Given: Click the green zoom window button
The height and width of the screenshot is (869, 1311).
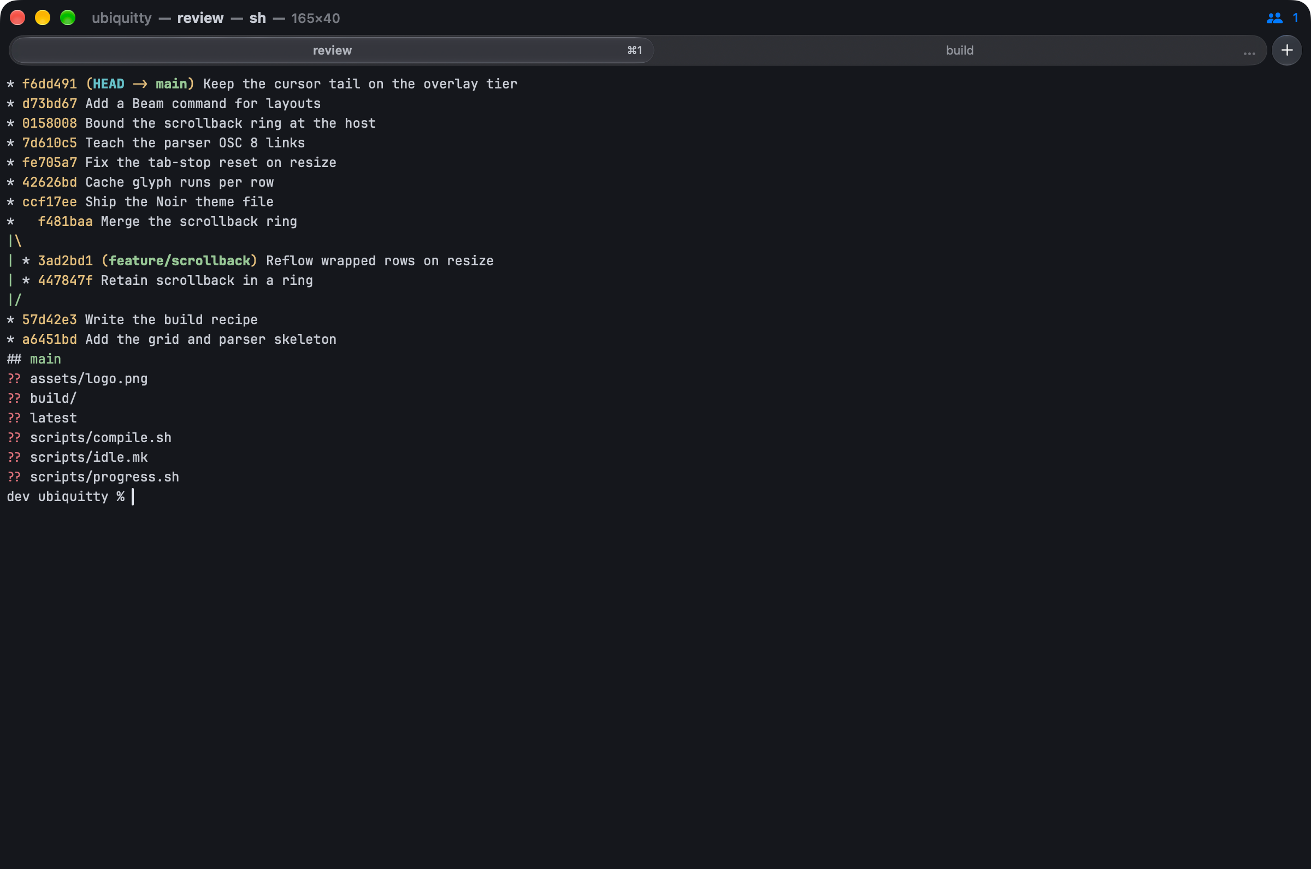Looking at the screenshot, I should 68,17.
